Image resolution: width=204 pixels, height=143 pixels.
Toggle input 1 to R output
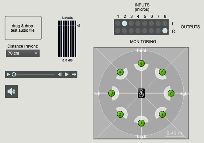click(x=118, y=31)
